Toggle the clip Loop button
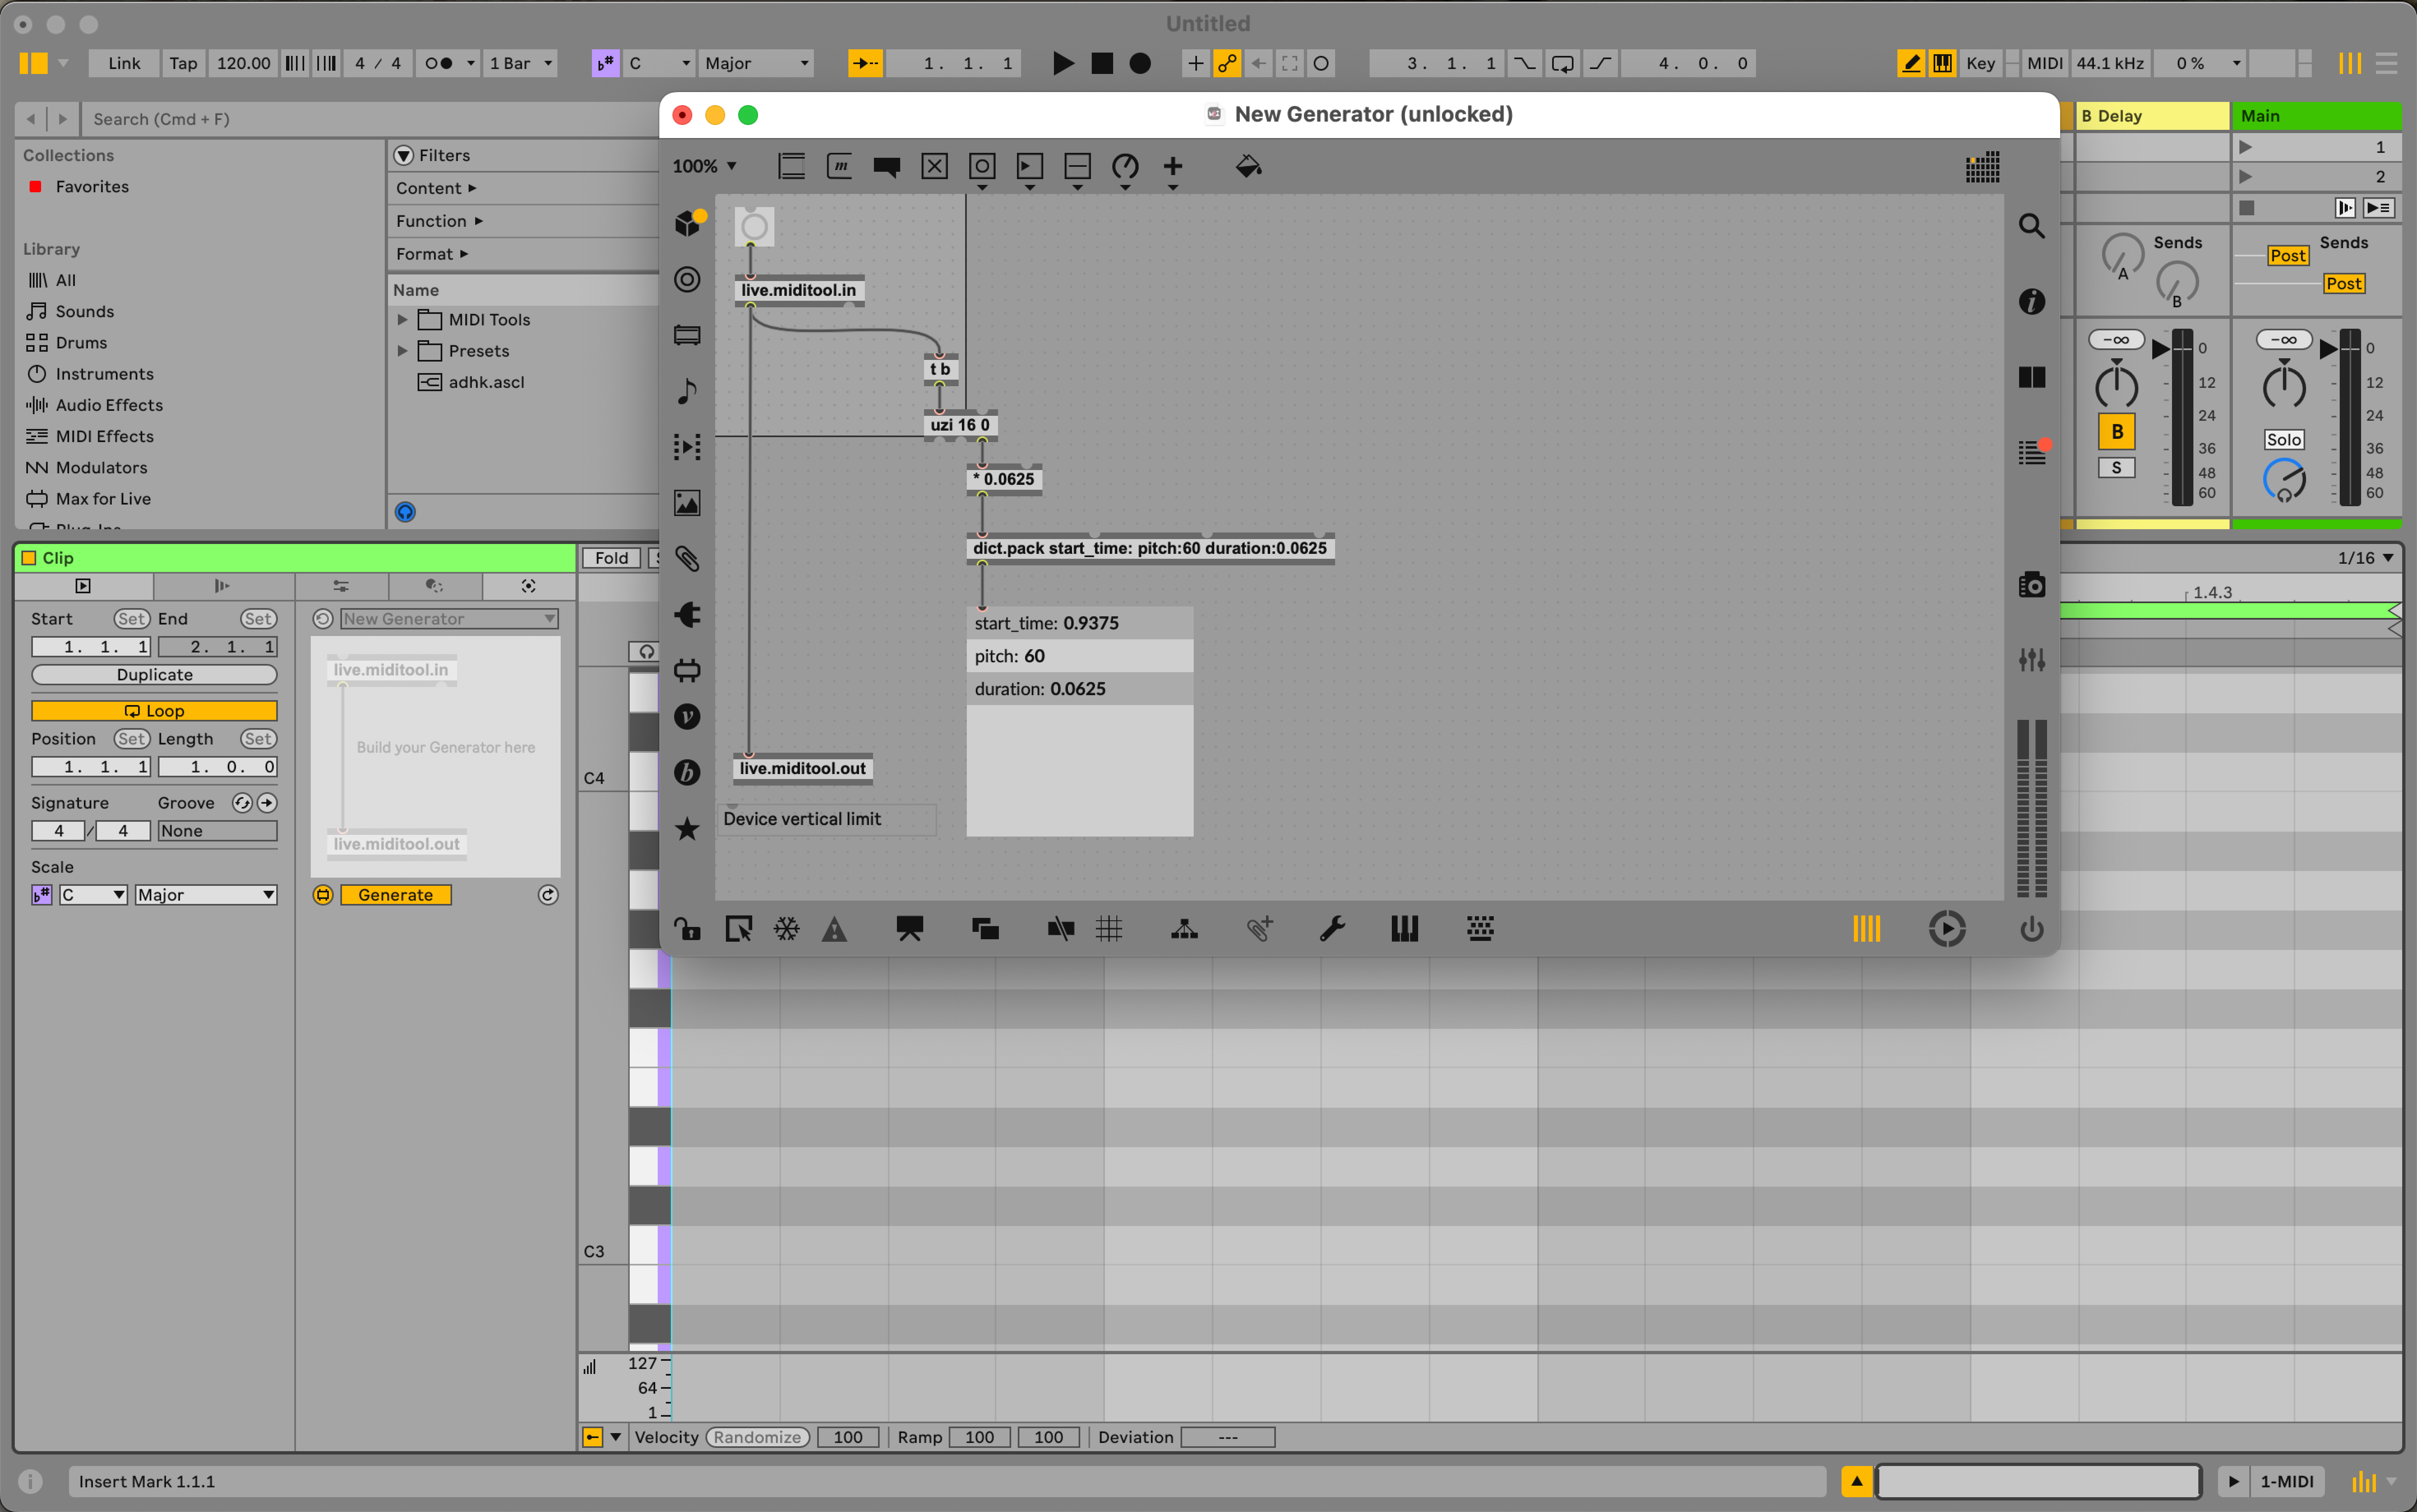 154,711
